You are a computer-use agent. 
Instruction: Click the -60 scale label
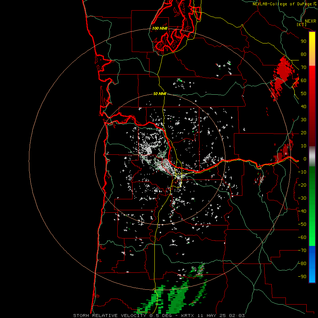point(302,237)
